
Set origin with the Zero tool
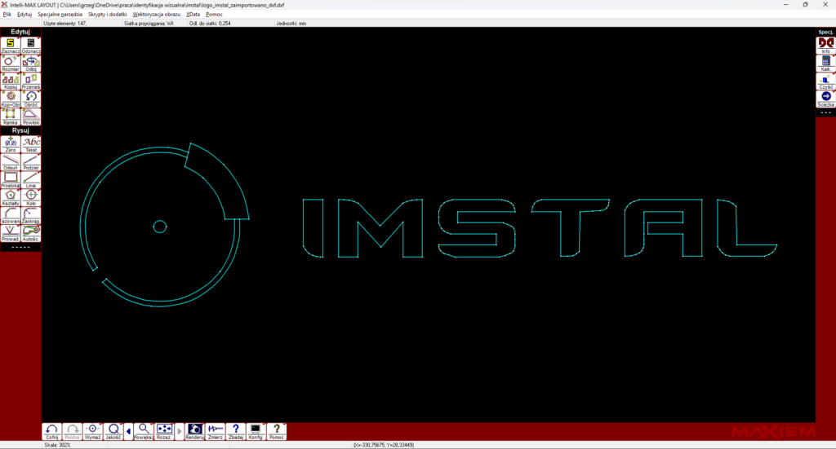10,144
